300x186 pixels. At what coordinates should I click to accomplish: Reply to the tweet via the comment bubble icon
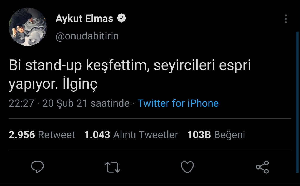pos(37,167)
